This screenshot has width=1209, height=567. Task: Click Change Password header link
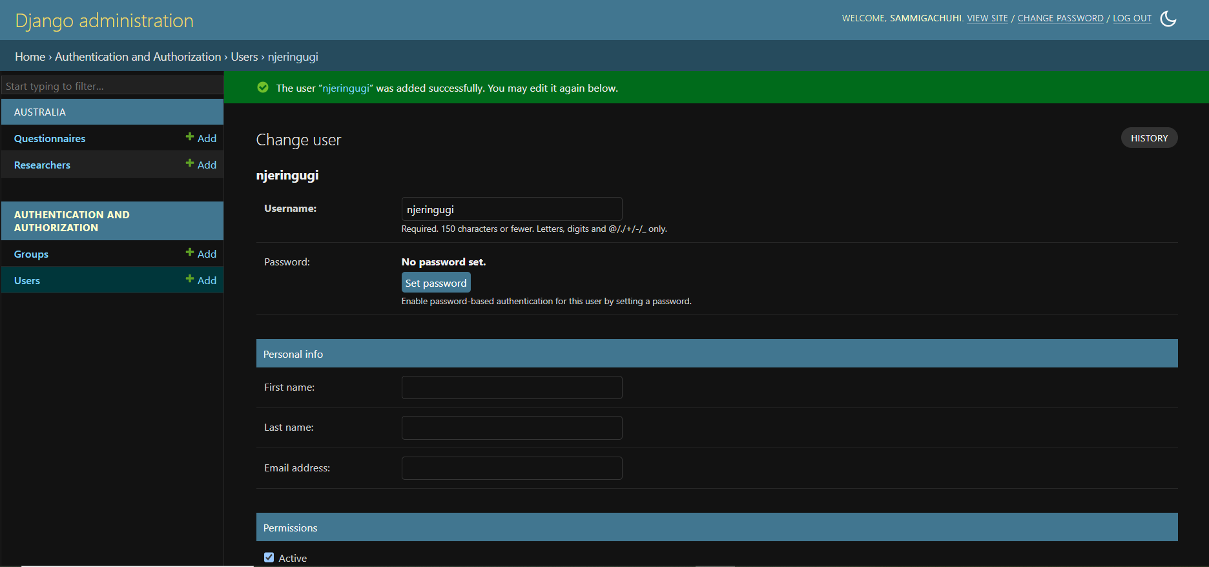coord(1060,18)
